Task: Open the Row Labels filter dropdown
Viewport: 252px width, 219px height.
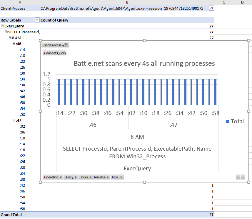Action: pos(37,20)
